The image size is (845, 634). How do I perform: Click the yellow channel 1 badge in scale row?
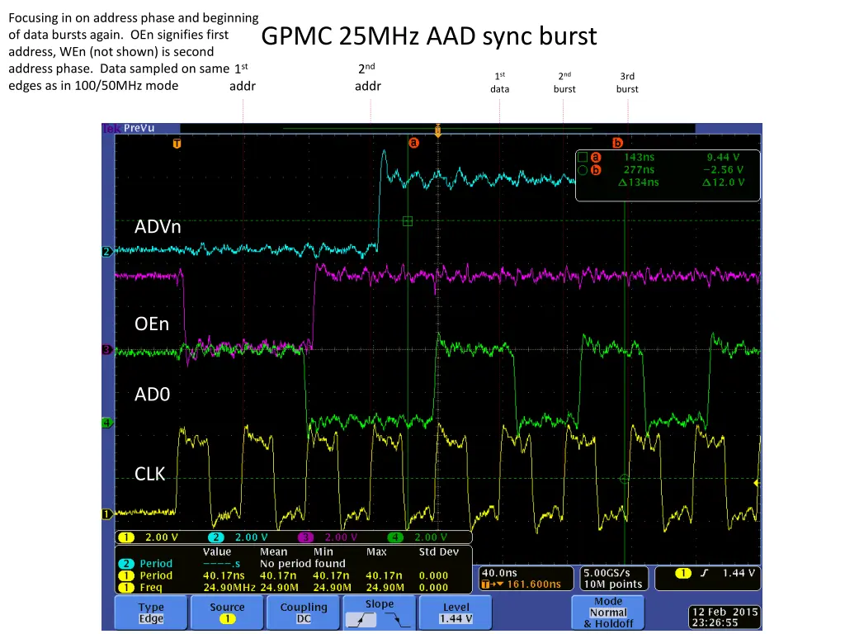tap(126, 537)
